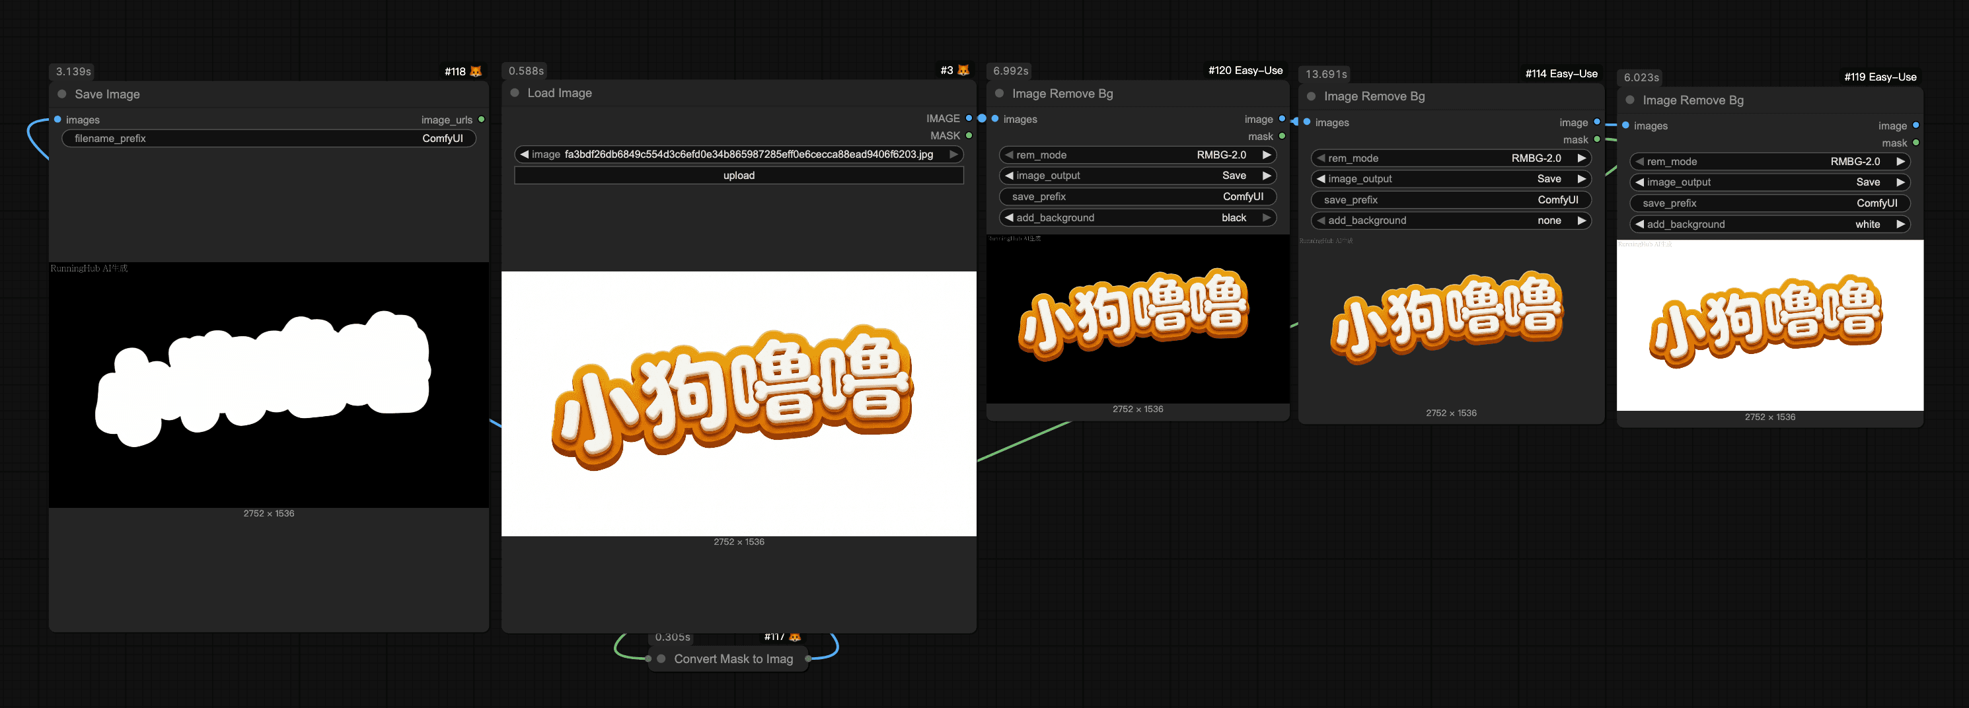Image resolution: width=1969 pixels, height=708 pixels.
Task: Edit save_prefix field on node #119
Action: (x=1769, y=203)
